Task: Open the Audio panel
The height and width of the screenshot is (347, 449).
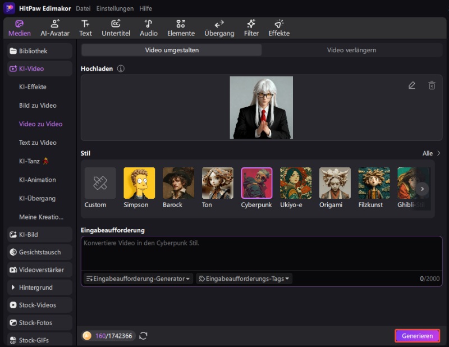Action: (x=149, y=28)
